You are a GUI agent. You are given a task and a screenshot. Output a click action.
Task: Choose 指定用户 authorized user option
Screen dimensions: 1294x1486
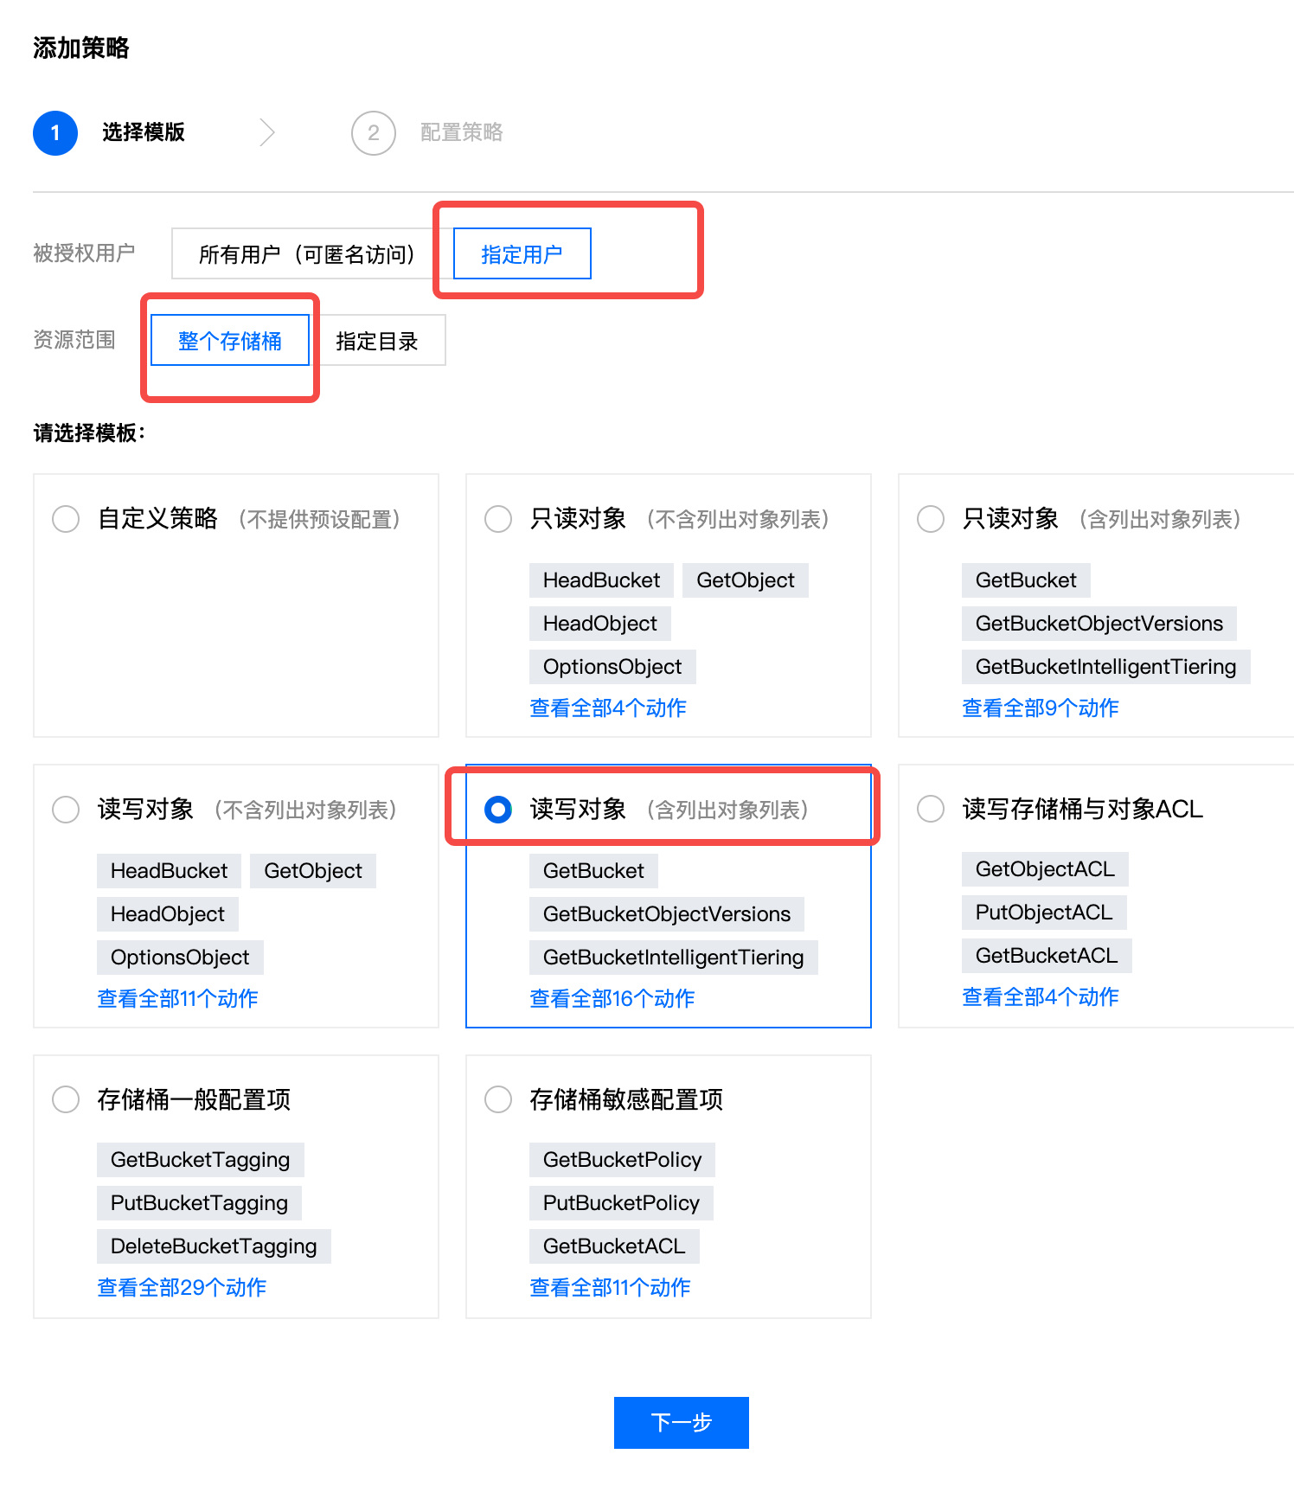[522, 253]
